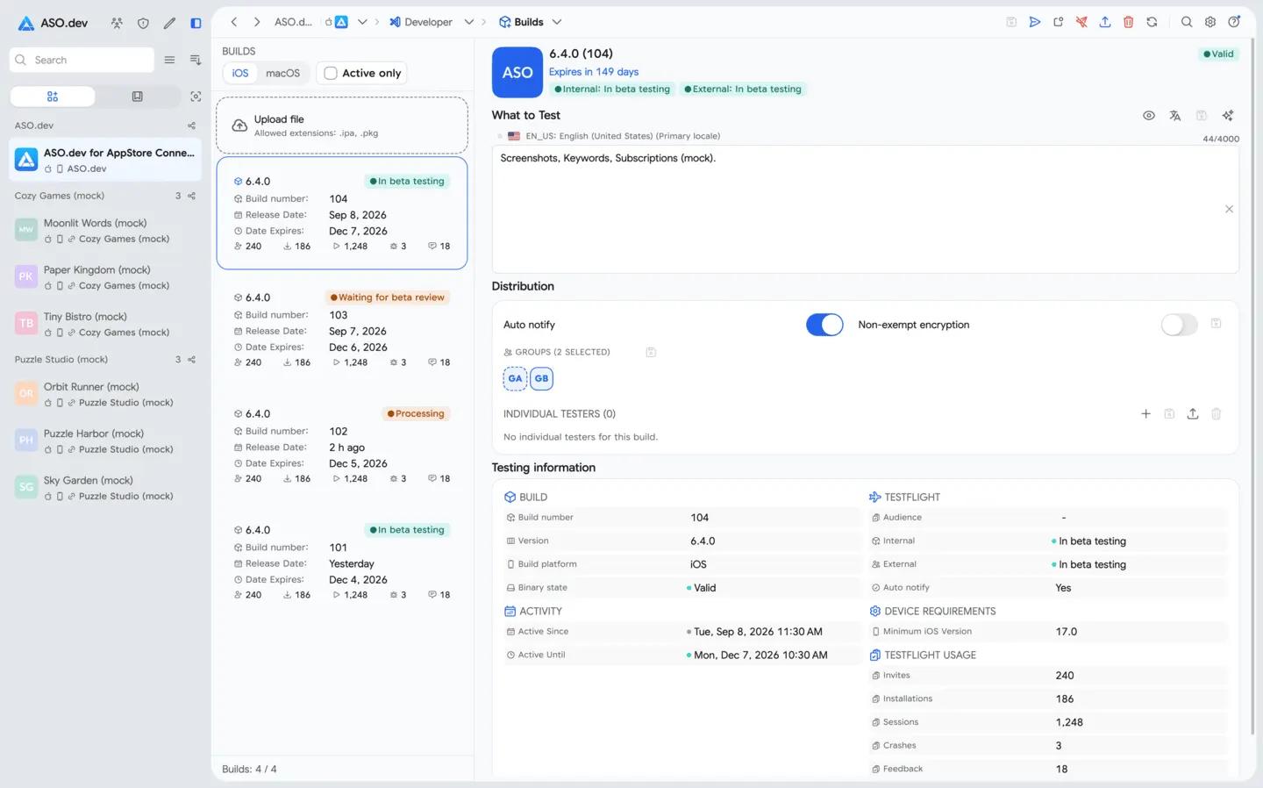Click the red crossed-out plane icon
Viewport: 1263px width, 788px height.
[x=1081, y=22]
